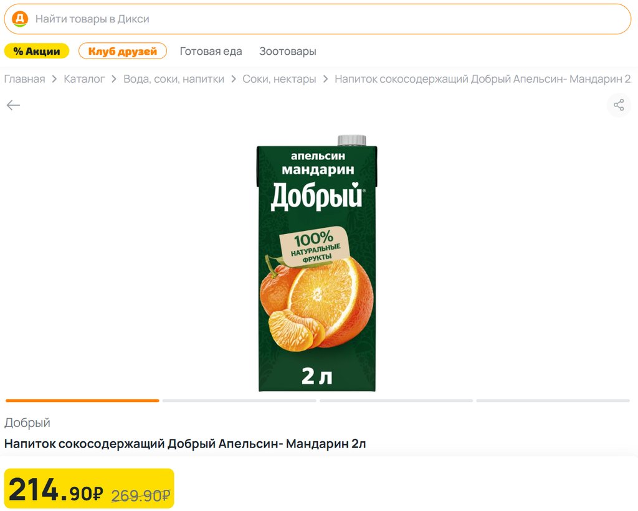Open the Клуб друзей section
The height and width of the screenshot is (511, 638).
[x=123, y=51]
